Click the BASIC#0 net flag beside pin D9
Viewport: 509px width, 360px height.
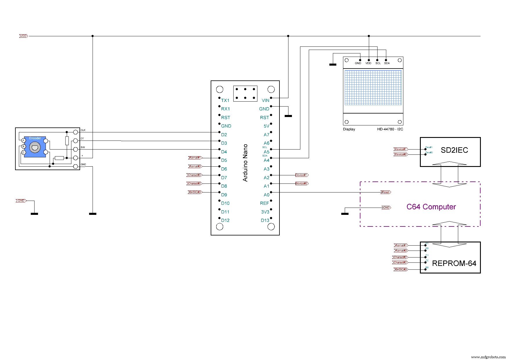coord(195,192)
